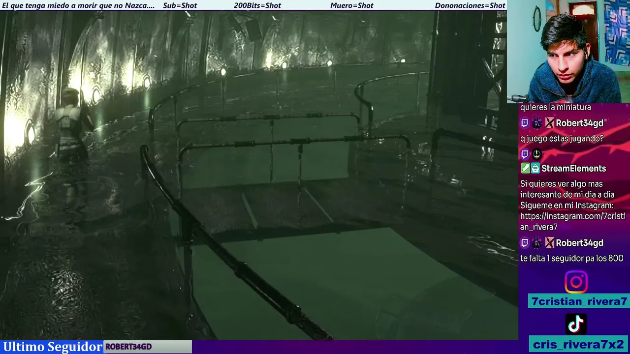Click the 'Muero=Shot' ticker text
The height and width of the screenshot is (354, 630).
click(x=352, y=5)
